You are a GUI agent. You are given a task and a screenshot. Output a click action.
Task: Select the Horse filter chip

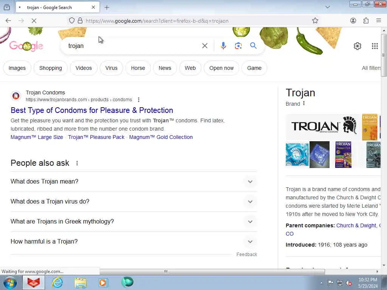tap(138, 68)
